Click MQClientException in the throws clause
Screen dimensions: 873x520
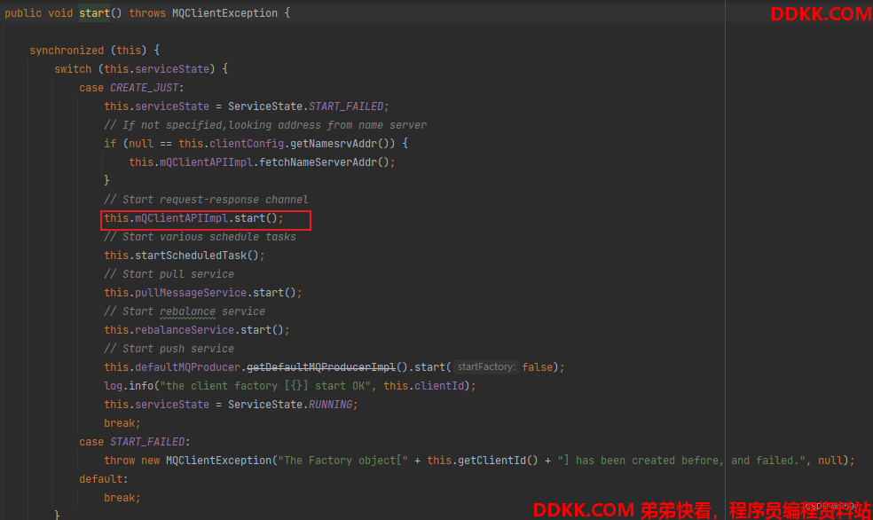(x=224, y=12)
